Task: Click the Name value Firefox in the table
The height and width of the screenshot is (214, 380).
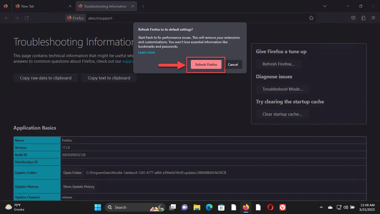Action: [67, 140]
